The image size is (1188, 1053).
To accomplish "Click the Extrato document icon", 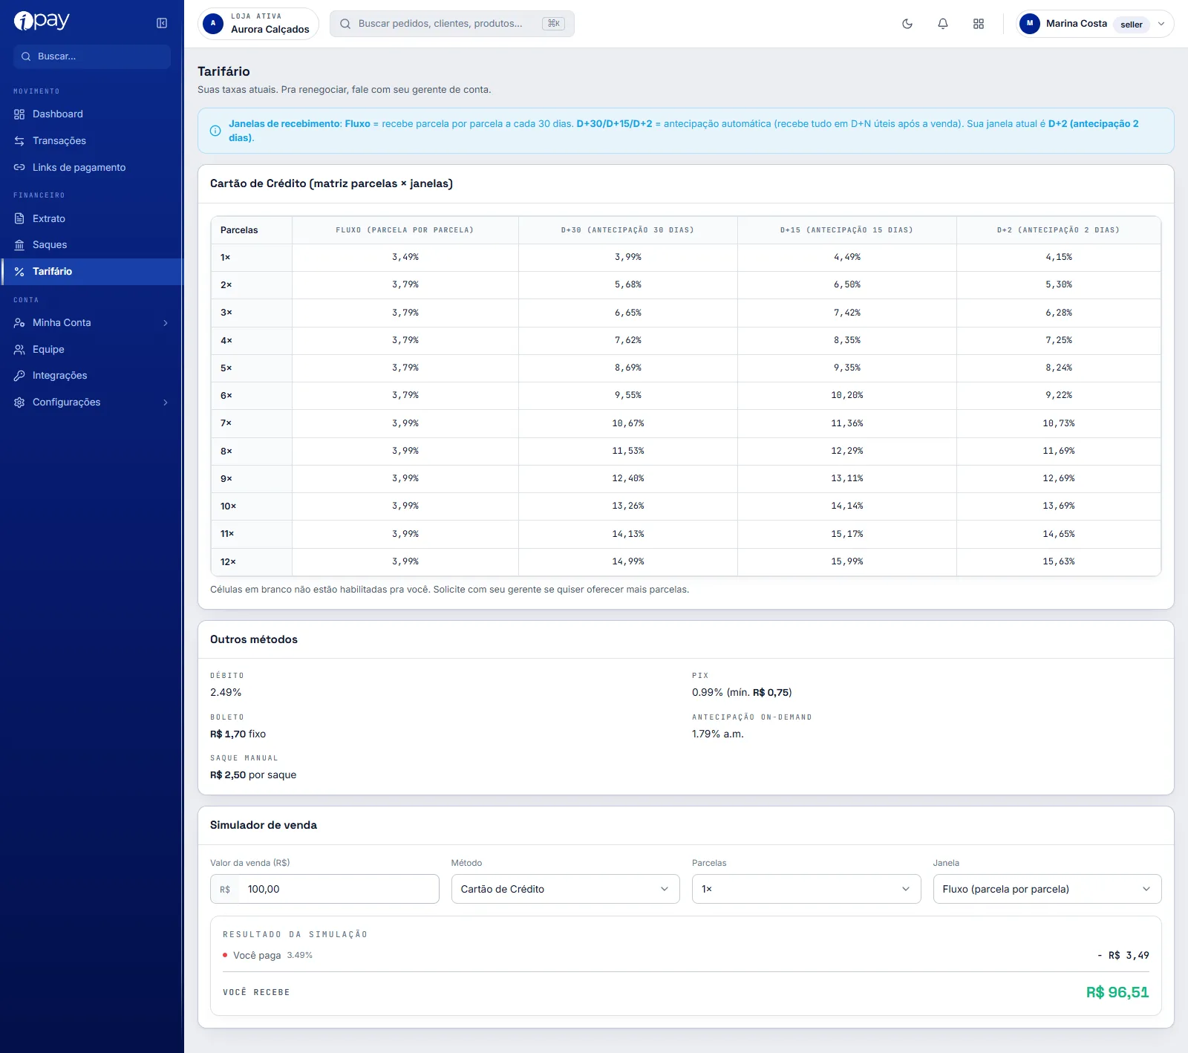I will click(19, 219).
